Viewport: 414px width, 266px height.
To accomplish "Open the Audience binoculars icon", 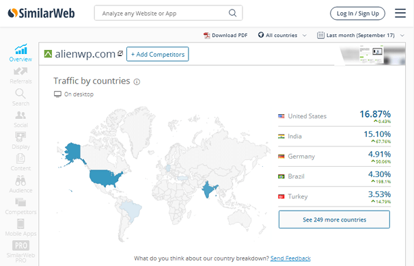I will [x=20, y=181].
